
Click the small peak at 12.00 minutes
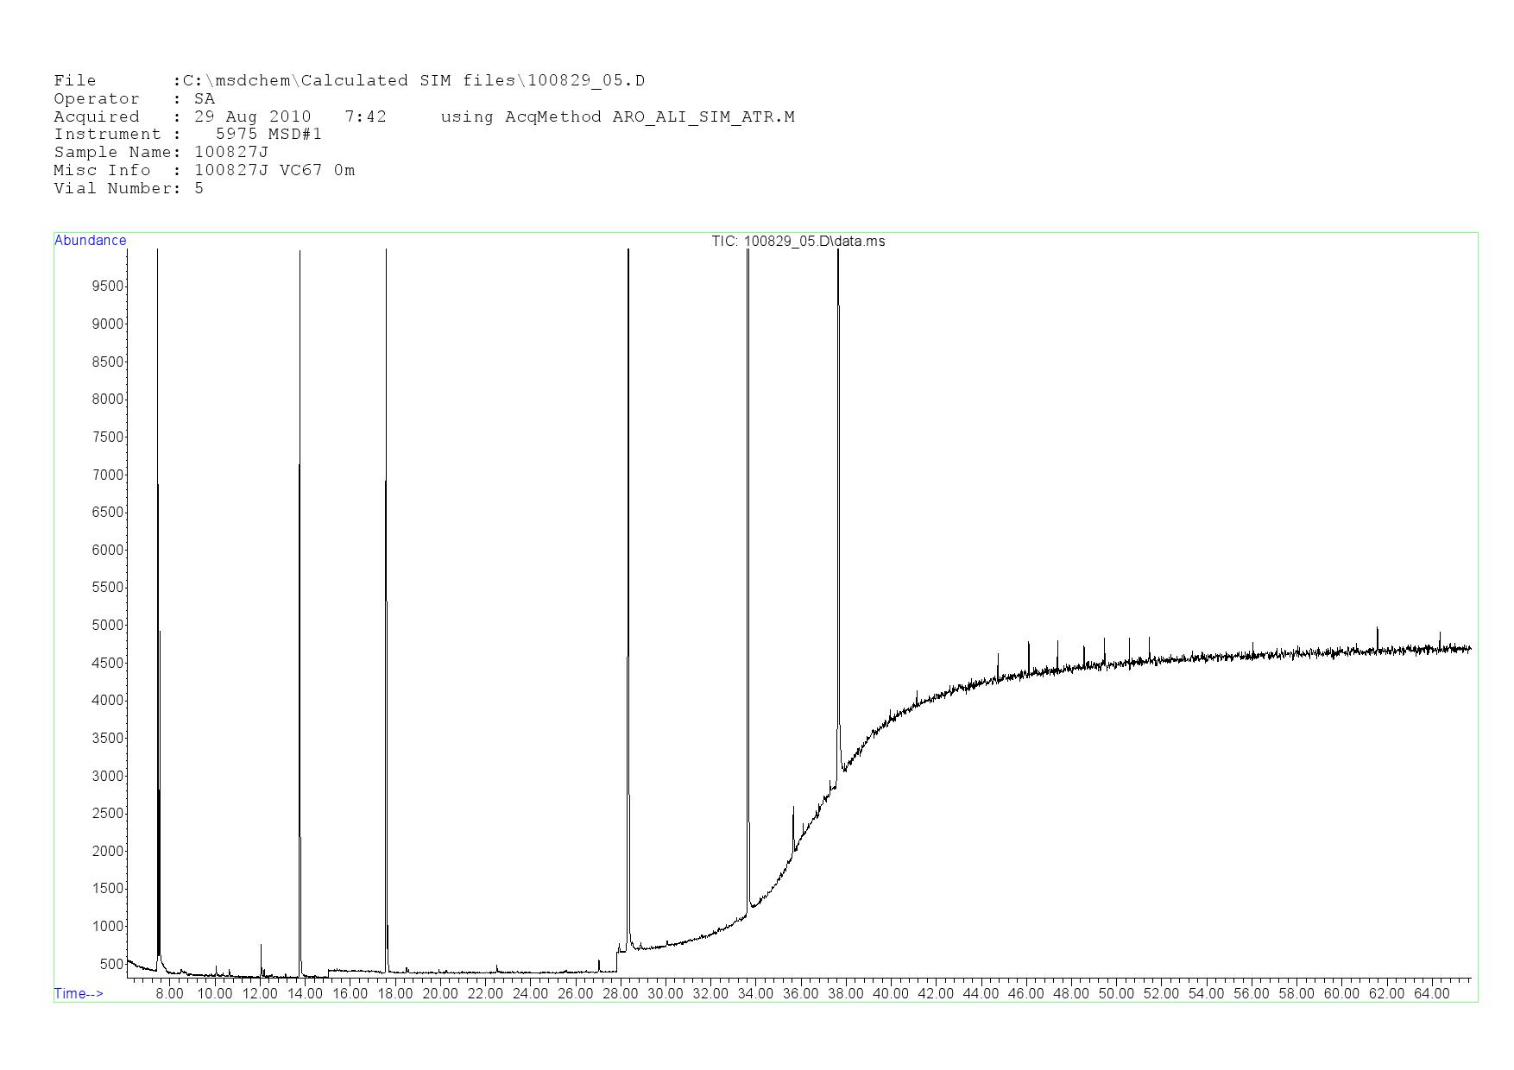coord(261,954)
